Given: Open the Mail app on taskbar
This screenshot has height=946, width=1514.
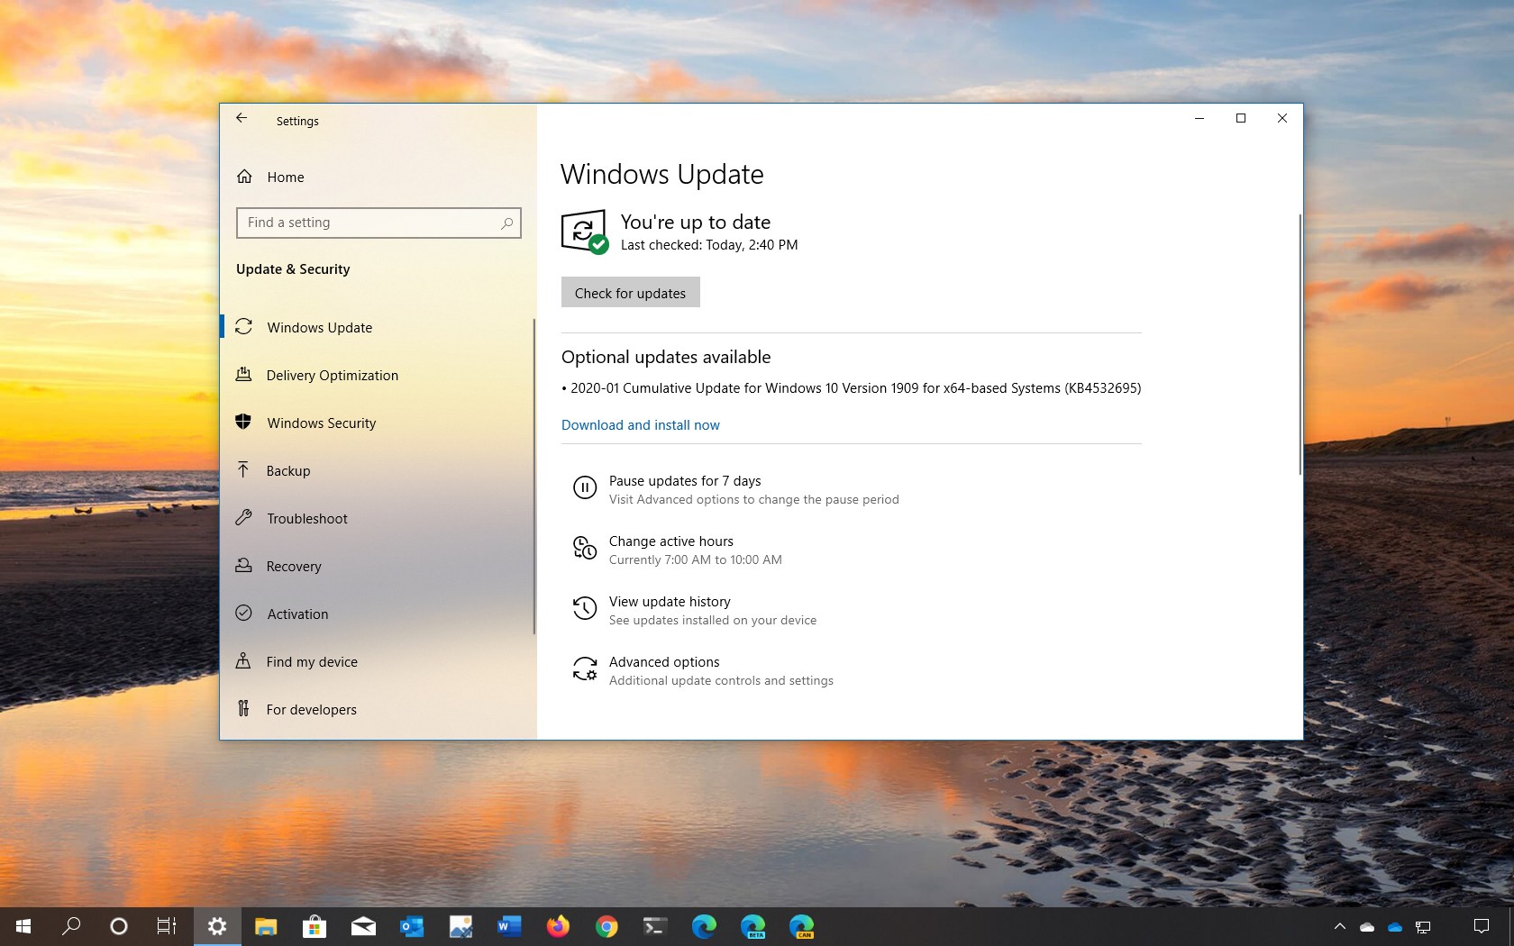Looking at the screenshot, I should (x=363, y=926).
